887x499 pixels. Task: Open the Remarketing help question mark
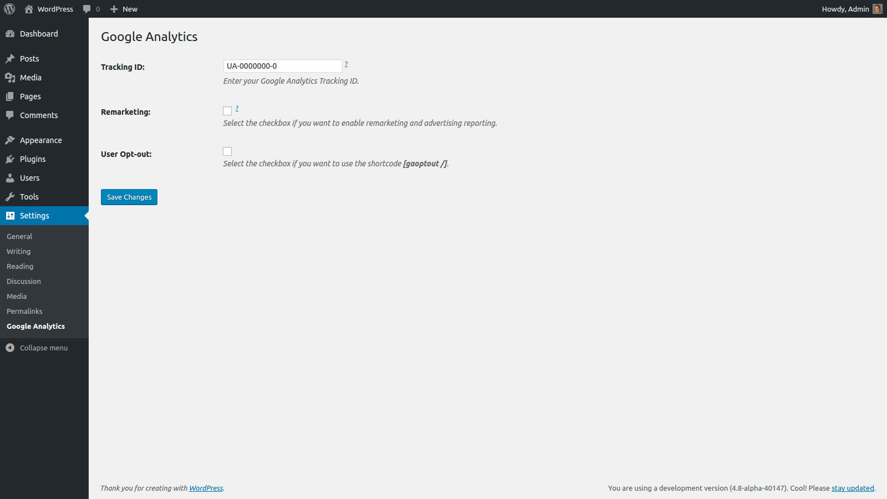pyautogui.click(x=237, y=109)
